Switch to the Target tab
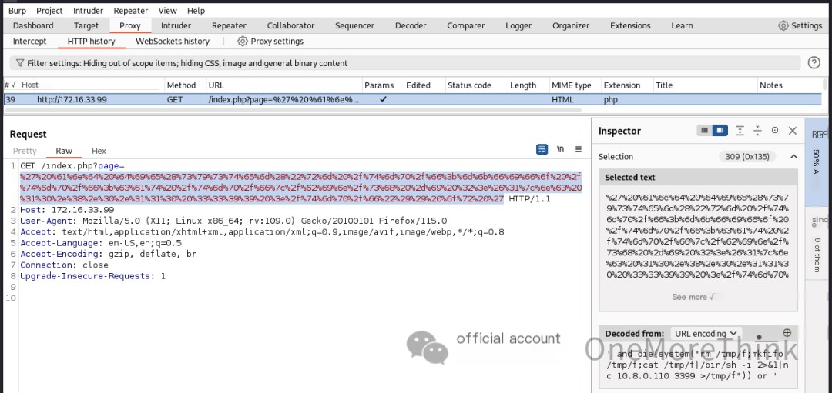Viewport: 832px width, 393px height. pyautogui.click(x=86, y=25)
